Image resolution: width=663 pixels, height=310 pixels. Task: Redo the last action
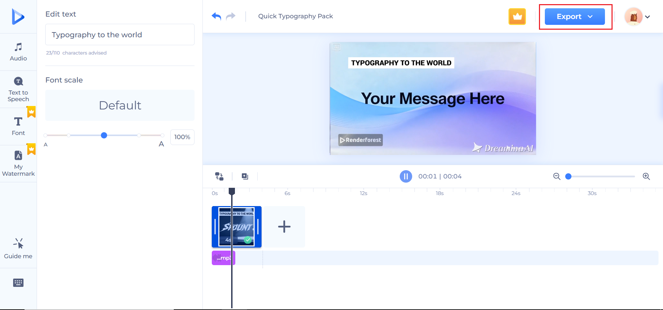[x=231, y=16]
